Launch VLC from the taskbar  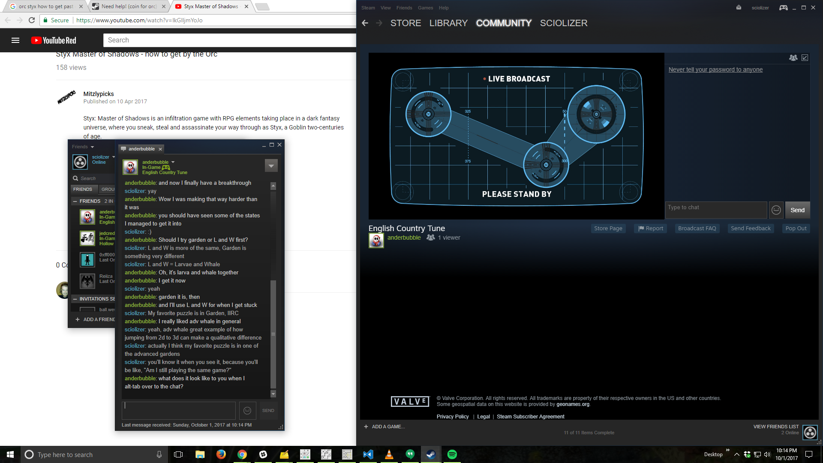(x=389, y=454)
